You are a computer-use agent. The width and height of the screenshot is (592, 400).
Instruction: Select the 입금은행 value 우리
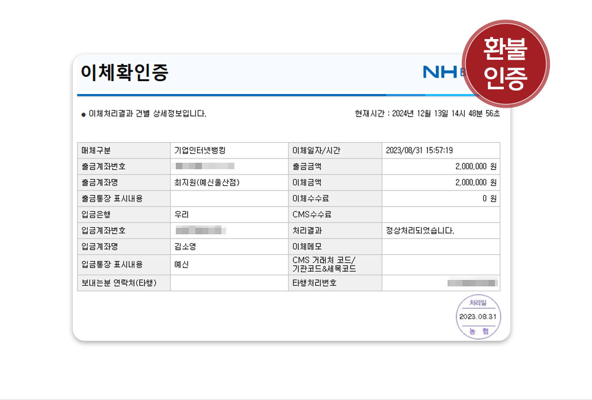coord(182,214)
